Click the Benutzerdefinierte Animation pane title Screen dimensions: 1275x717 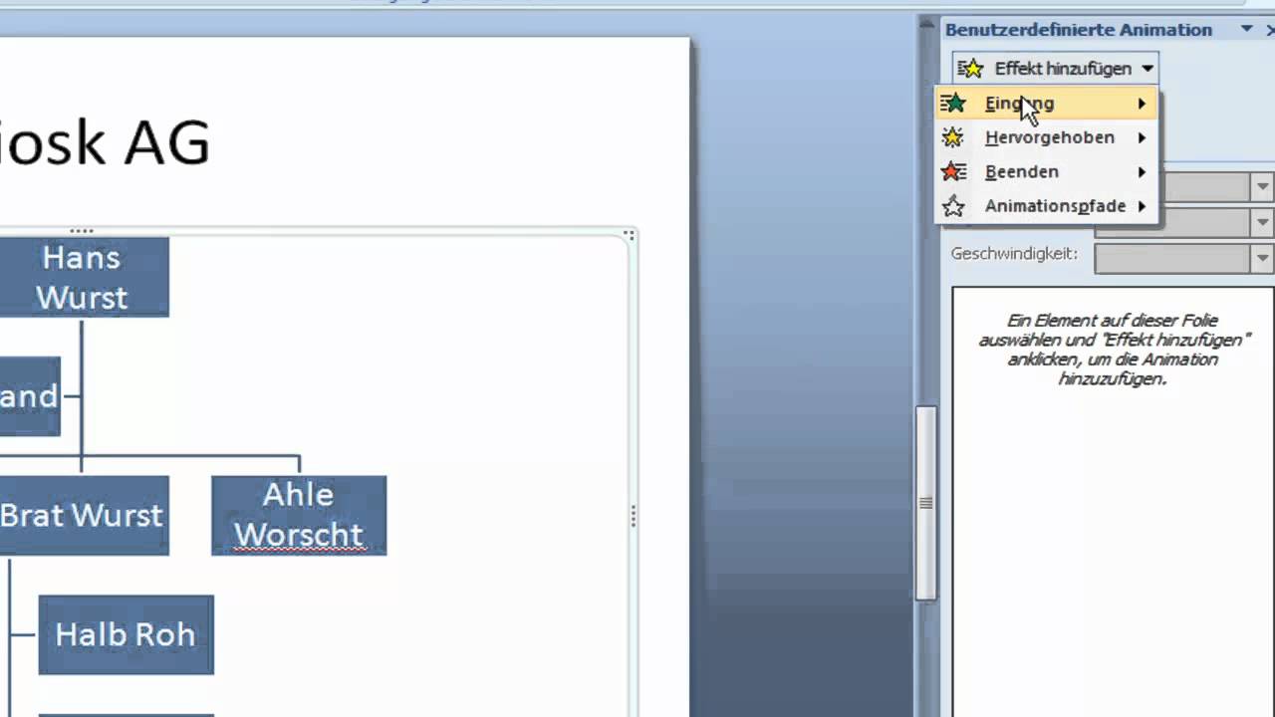click(1079, 30)
